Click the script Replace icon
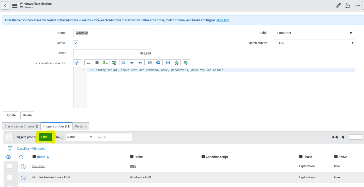The height and width of the screenshot is (187, 364). (105, 62)
